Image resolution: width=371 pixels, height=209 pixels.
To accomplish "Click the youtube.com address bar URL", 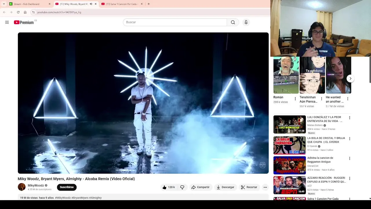I will 59,12.
